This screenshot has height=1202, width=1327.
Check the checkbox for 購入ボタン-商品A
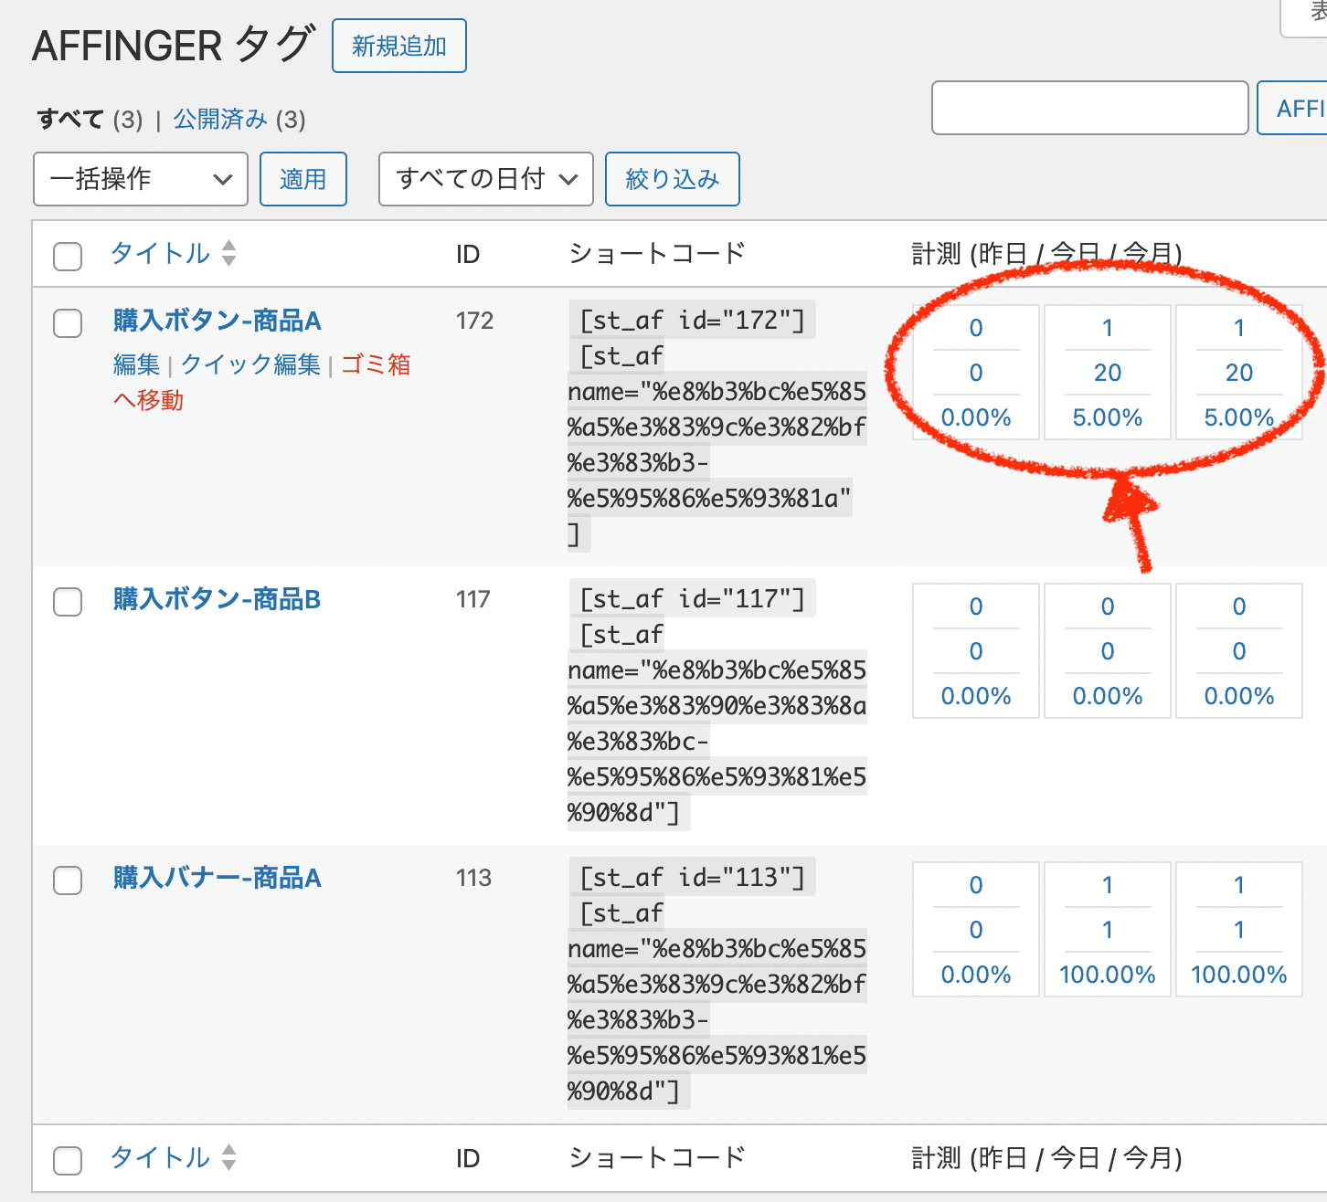pyautogui.click(x=67, y=323)
